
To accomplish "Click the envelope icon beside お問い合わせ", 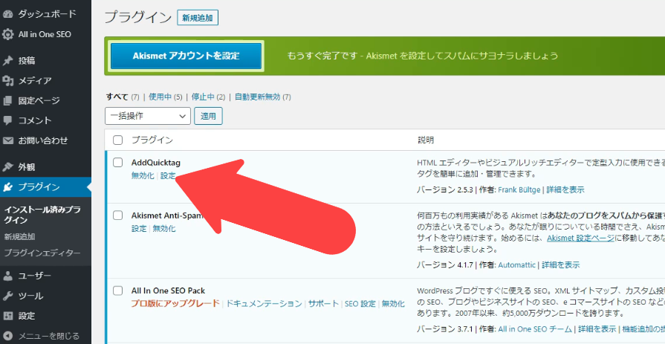I will tap(7, 140).
